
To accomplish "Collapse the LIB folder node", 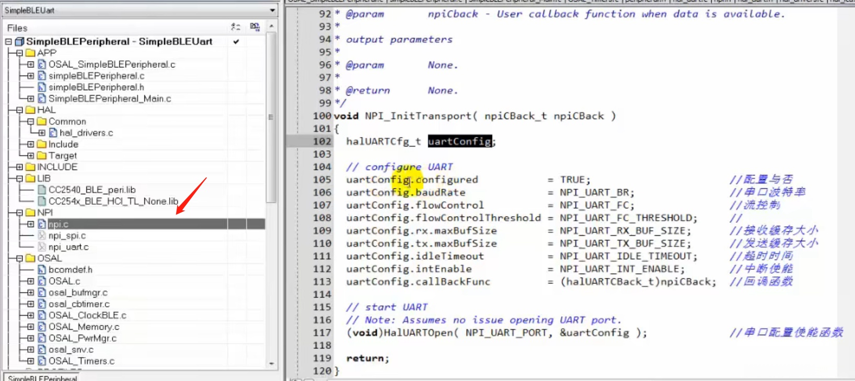I will (19, 178).
